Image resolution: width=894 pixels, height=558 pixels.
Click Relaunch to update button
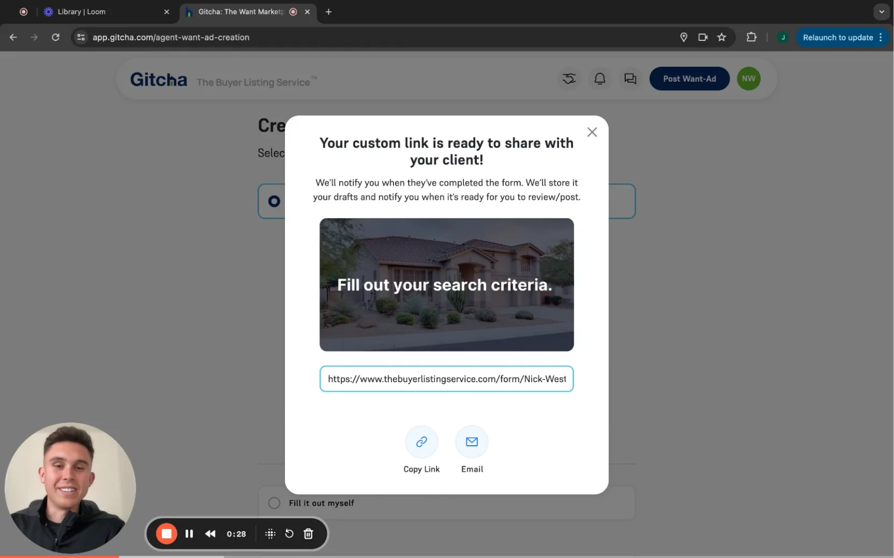click(842, 37)
